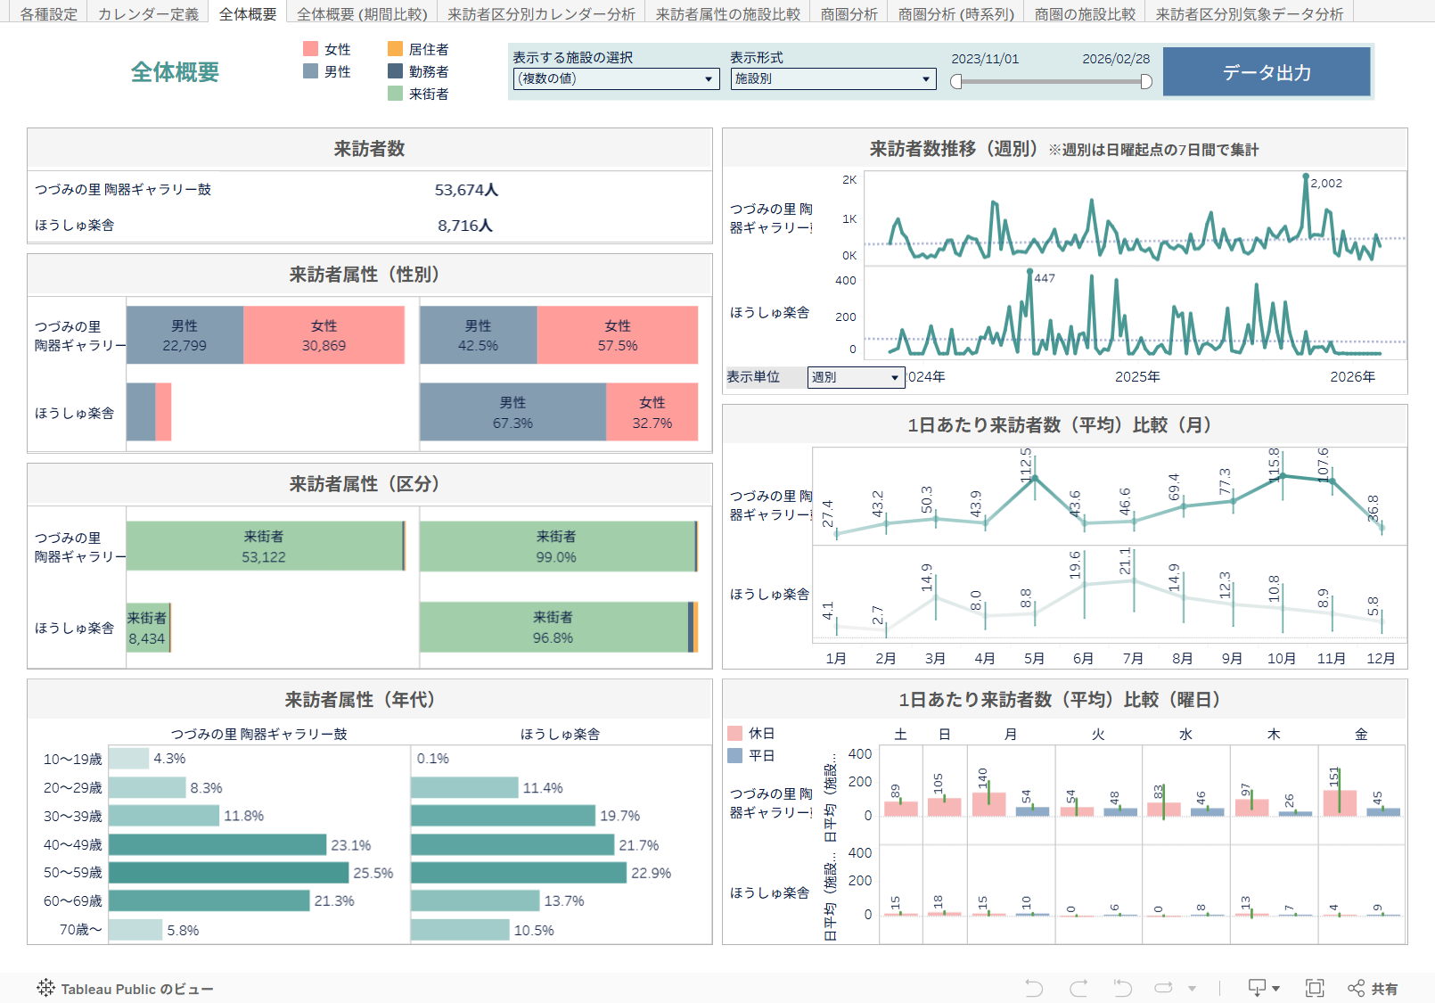
Task: Open the 表示単位 週別 dropdown
Action: click(x=856, y=377)
